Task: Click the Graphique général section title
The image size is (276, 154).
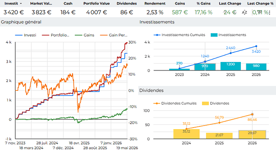Action: tap(21, 22)
